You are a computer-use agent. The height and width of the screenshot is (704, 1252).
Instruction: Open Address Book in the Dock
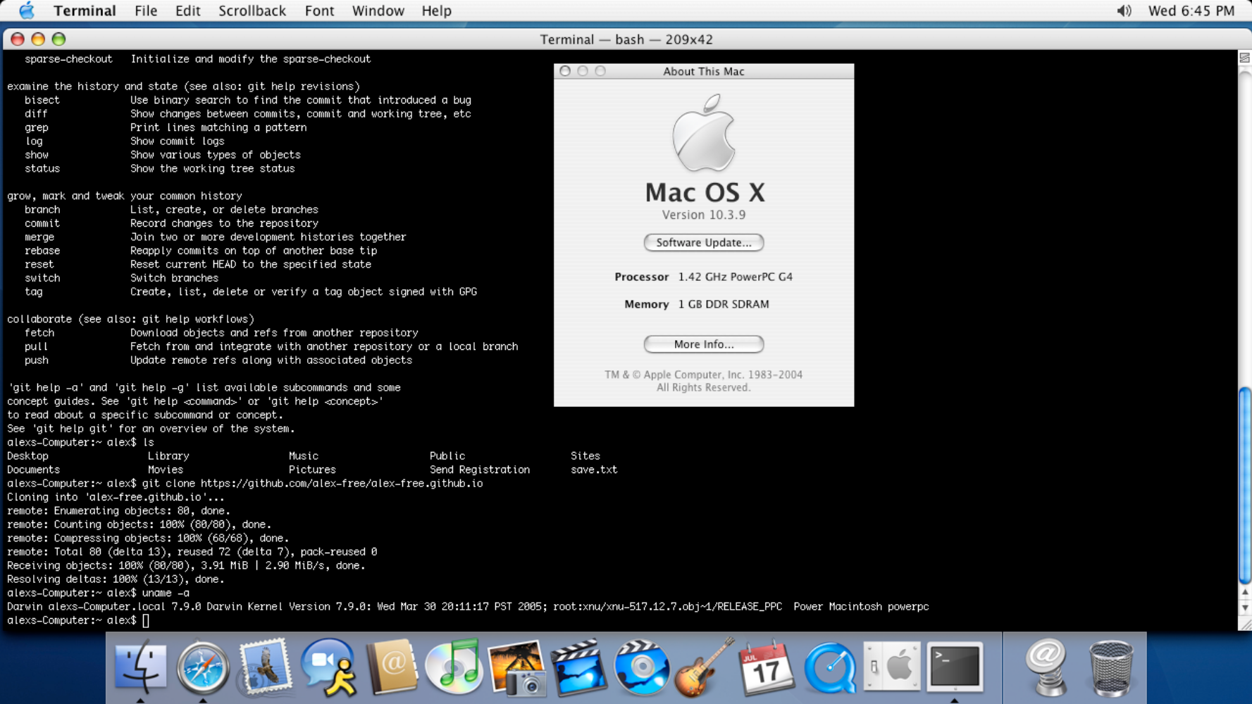391,667
